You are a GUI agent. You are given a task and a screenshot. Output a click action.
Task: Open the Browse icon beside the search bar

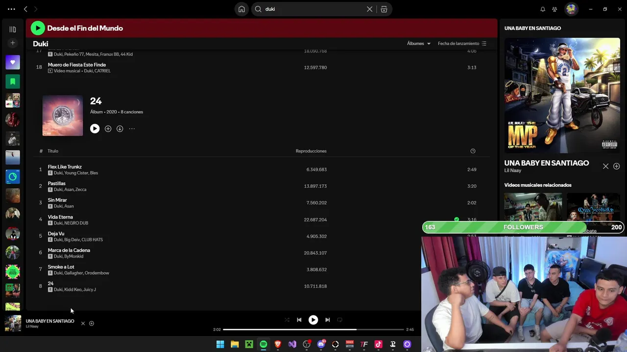384,9
